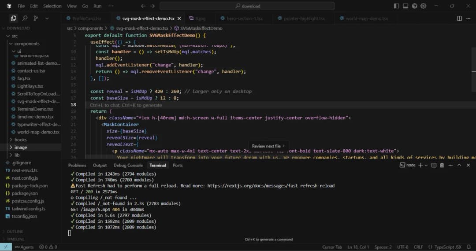This screenshot has width=476, height=251.
Task: Open the fast-refresh-reload docs link
Action: 270,186
